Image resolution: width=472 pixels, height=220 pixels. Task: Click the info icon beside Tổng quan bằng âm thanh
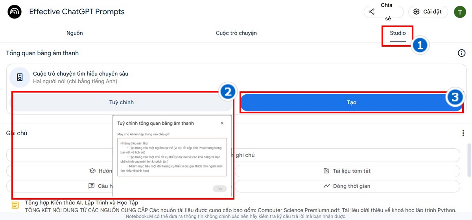point(461,53)
